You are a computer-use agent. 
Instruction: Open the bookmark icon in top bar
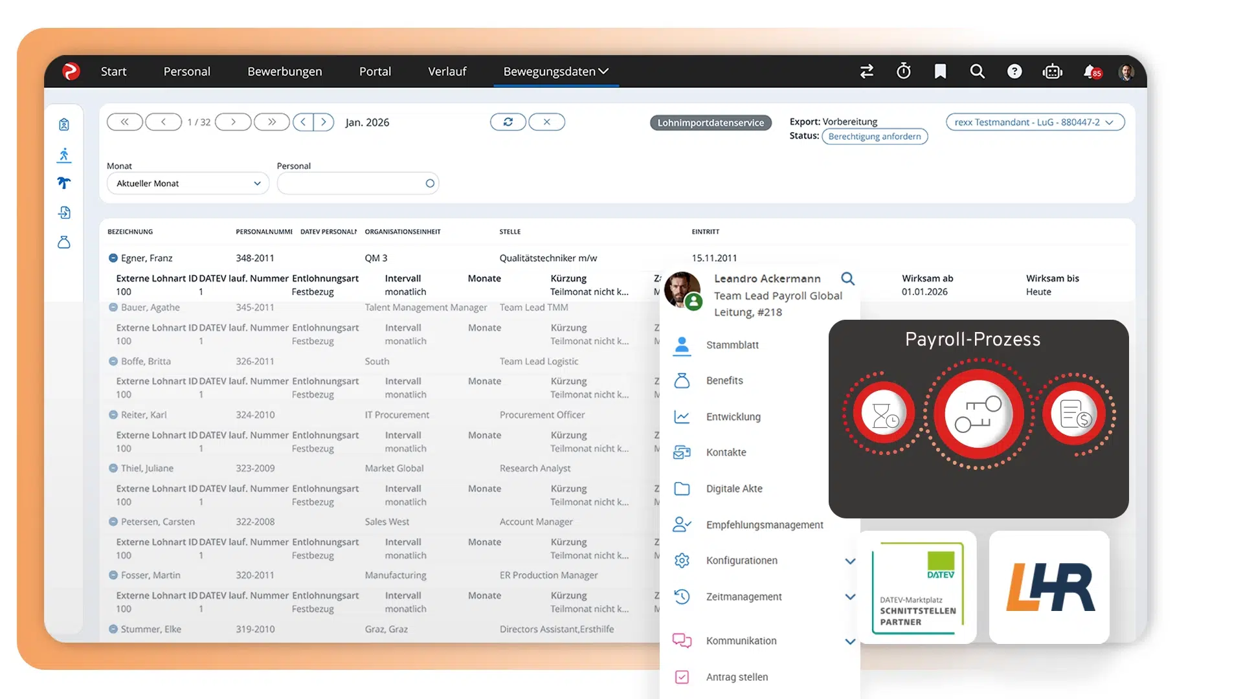(940, 71)
